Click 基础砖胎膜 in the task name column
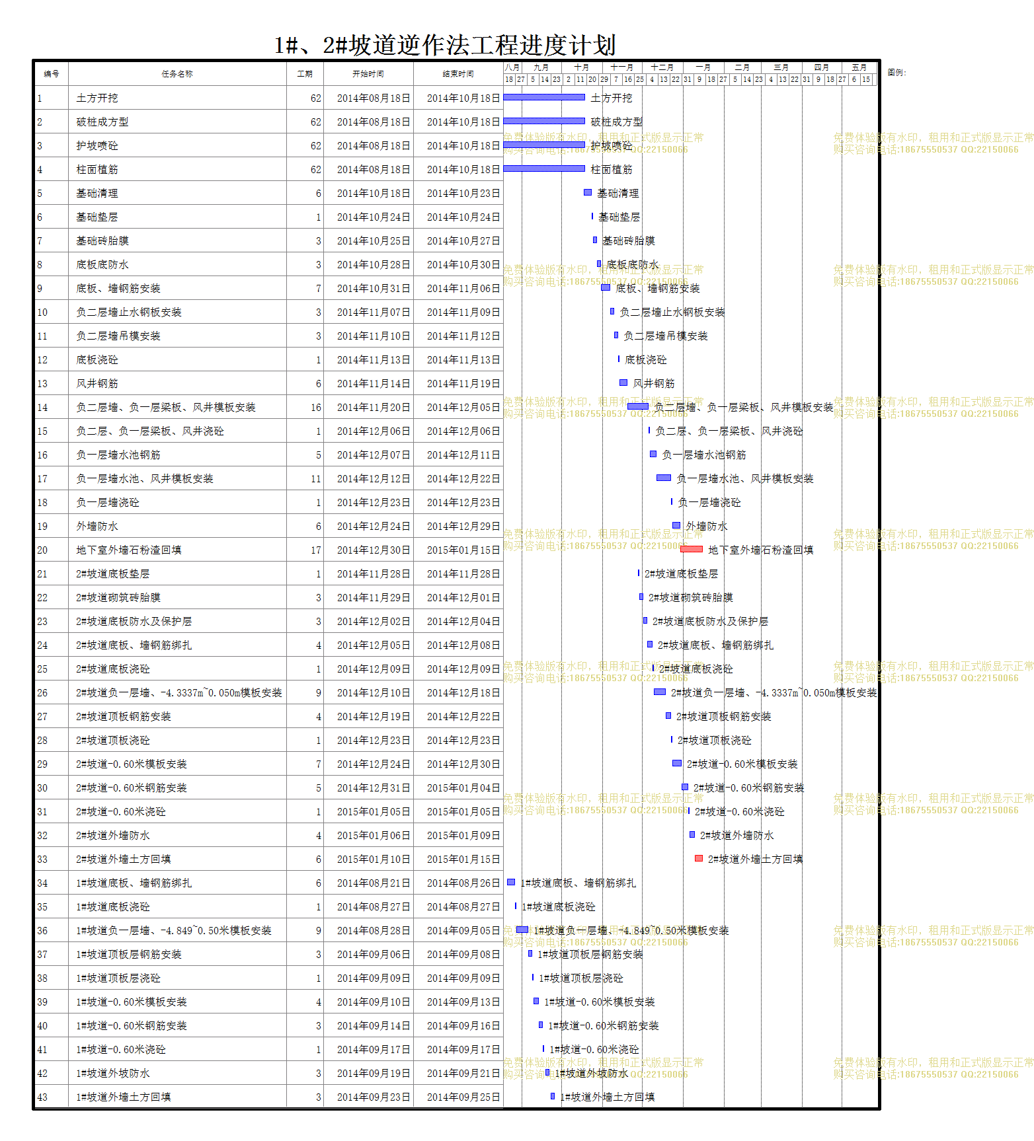1034x1141 pixels. click(102, 240)
